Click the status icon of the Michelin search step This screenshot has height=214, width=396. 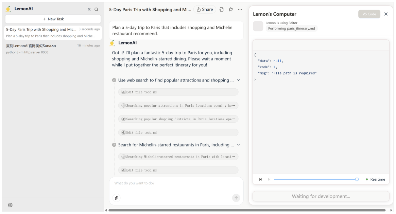[x=114, y=145]
